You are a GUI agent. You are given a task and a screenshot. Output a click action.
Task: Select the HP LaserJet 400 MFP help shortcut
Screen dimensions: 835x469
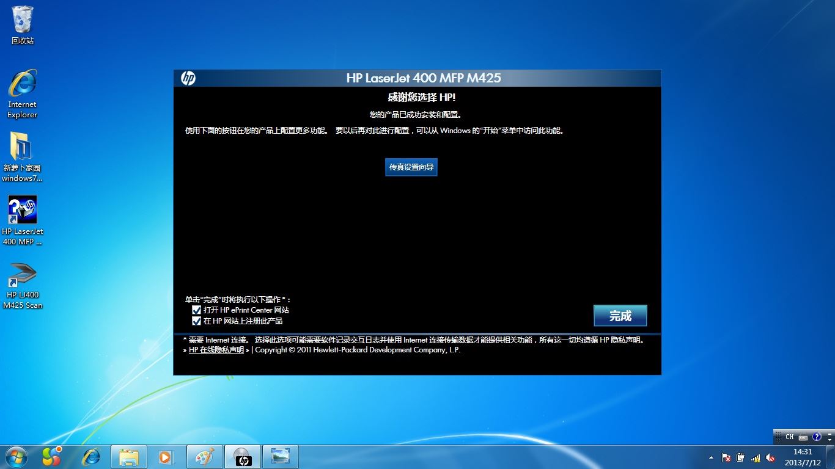pyautogui.click(x=23, y=220)
